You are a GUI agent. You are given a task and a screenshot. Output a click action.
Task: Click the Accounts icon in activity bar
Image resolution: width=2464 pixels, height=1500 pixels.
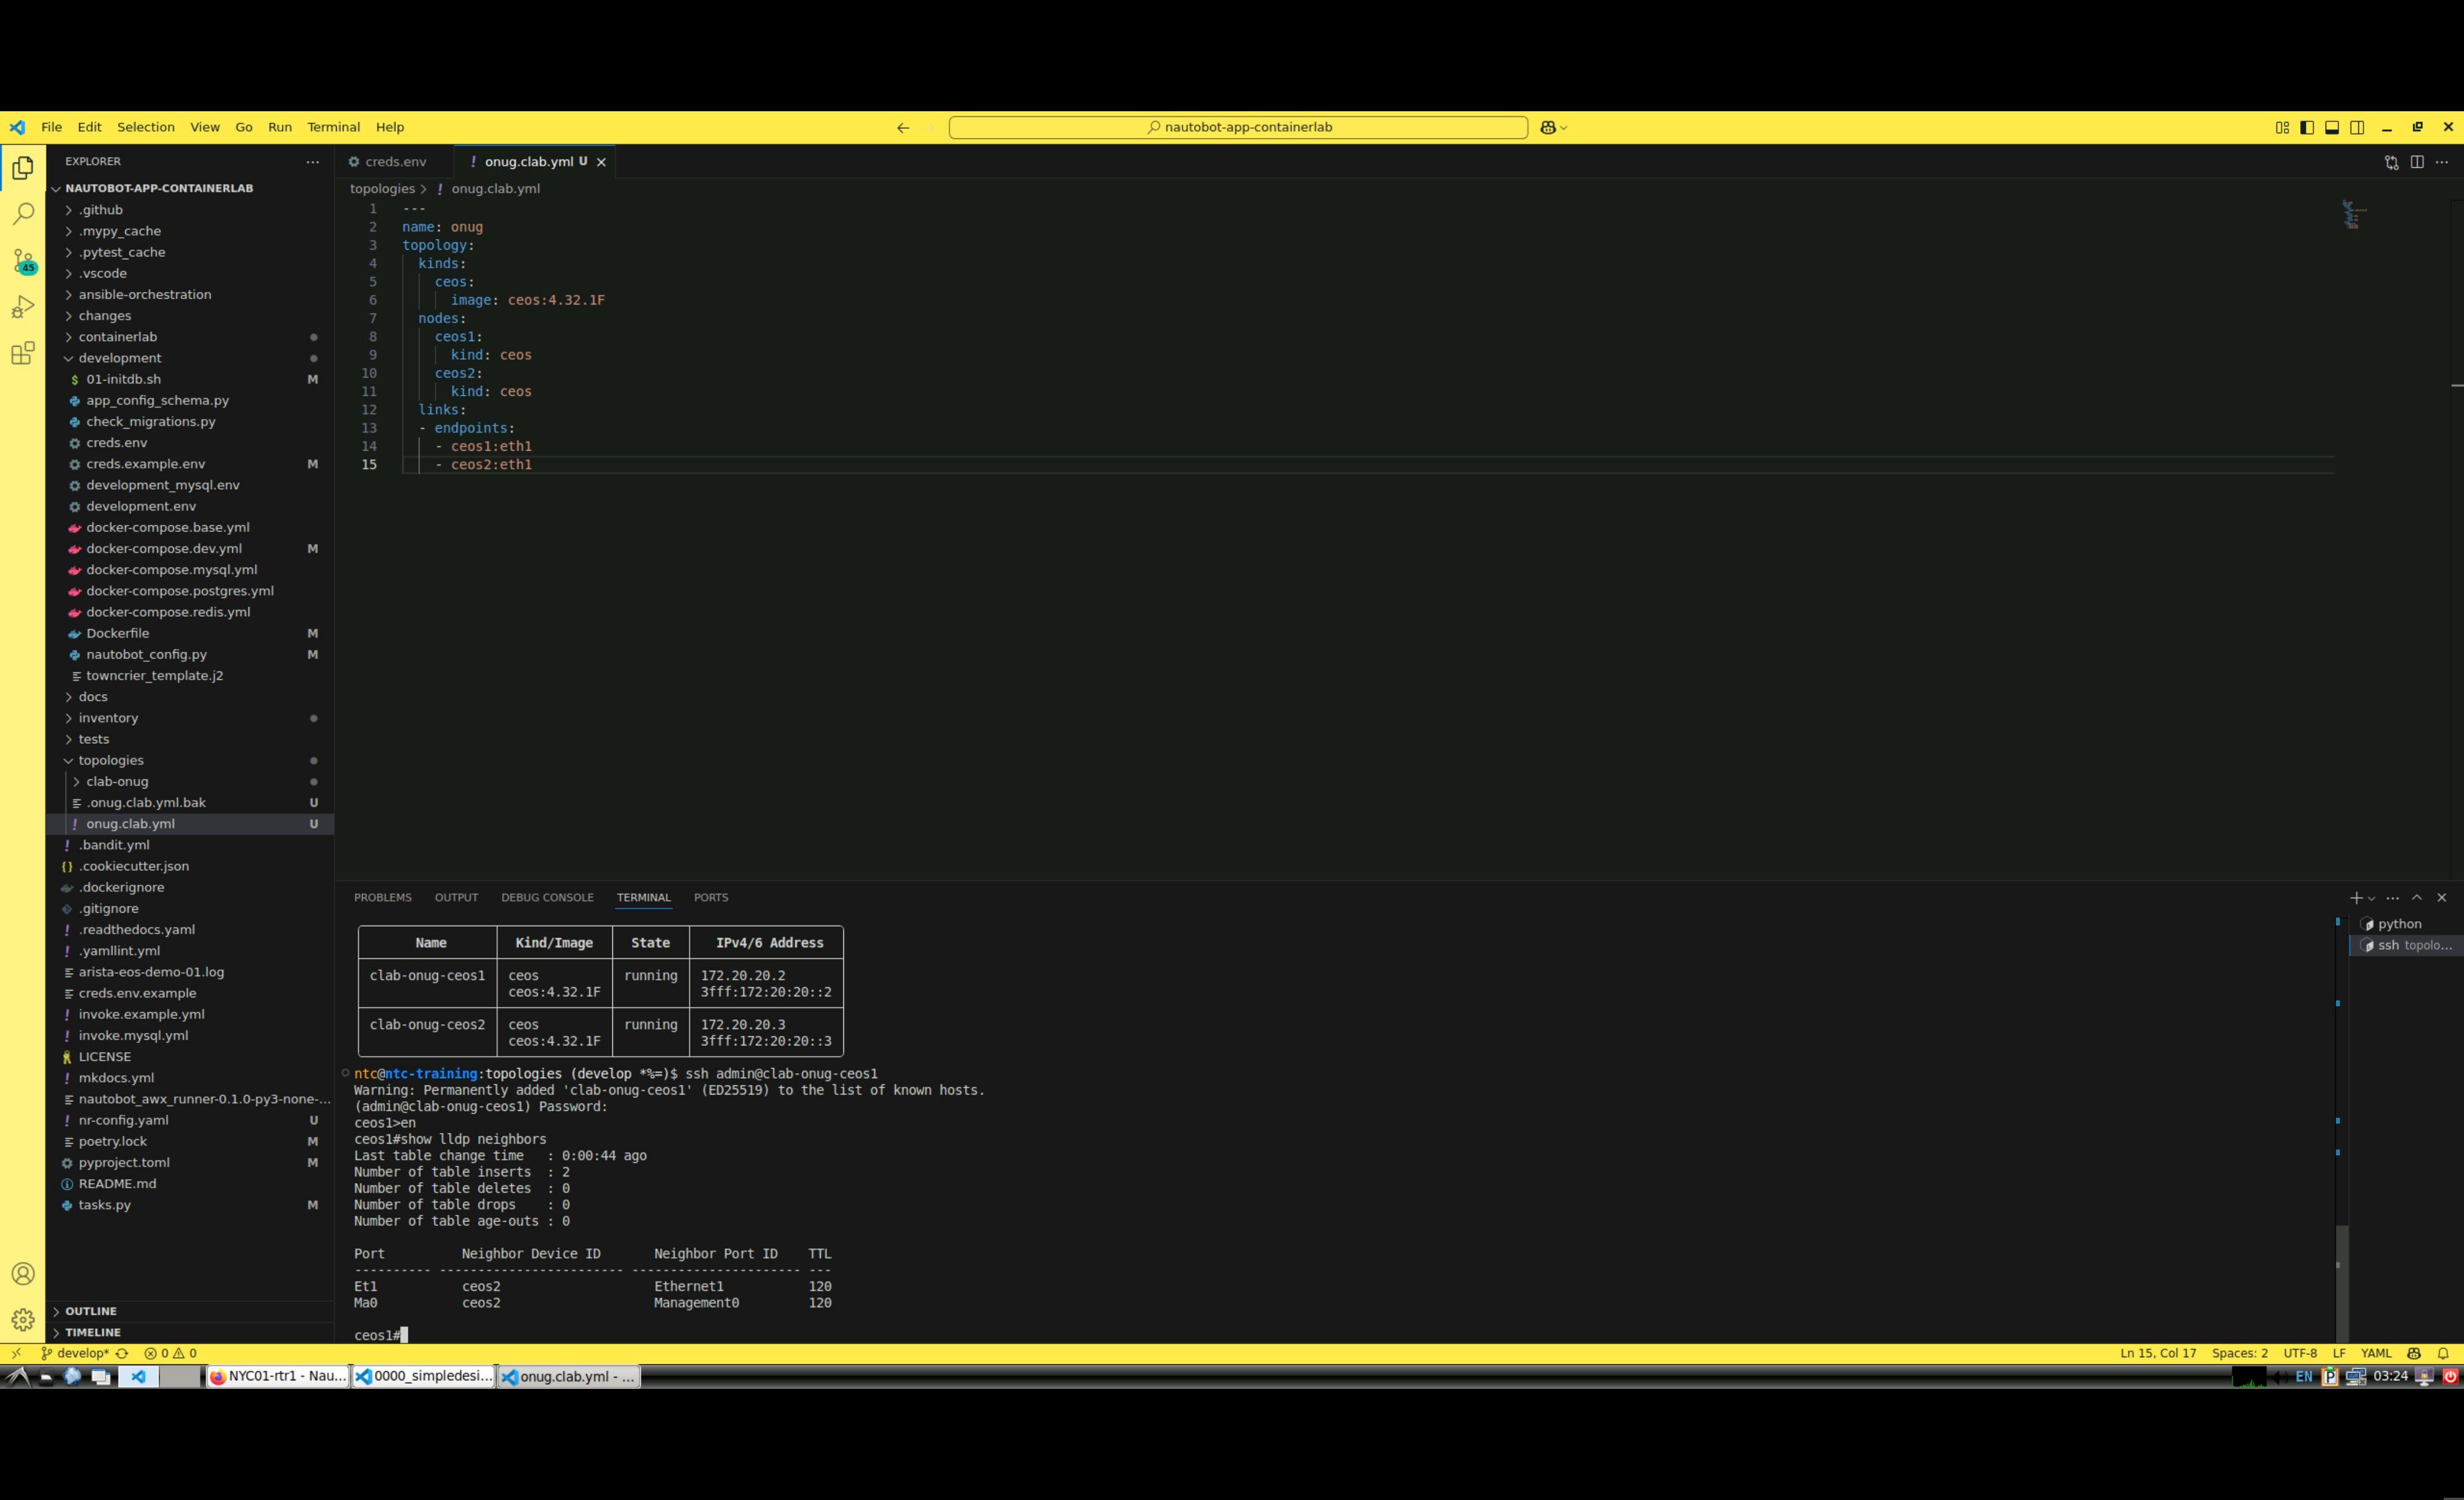tap(23, 1273)
